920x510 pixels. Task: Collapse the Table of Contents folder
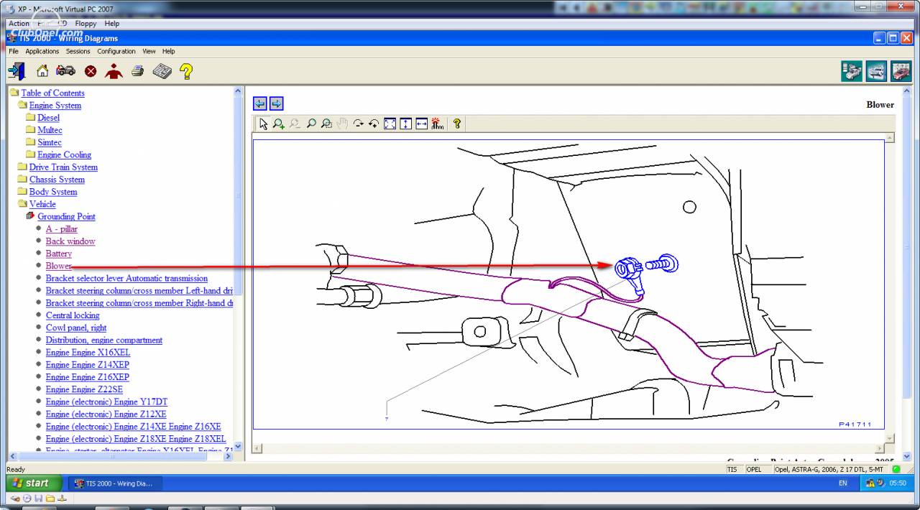click(14, 93)
